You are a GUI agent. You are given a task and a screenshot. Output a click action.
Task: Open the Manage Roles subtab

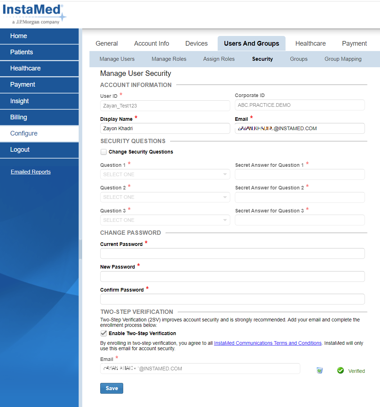(x=169, y=59)
